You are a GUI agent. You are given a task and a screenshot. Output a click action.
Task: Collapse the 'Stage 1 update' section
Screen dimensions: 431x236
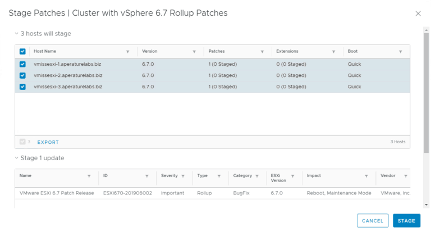(x=17, y=158)
